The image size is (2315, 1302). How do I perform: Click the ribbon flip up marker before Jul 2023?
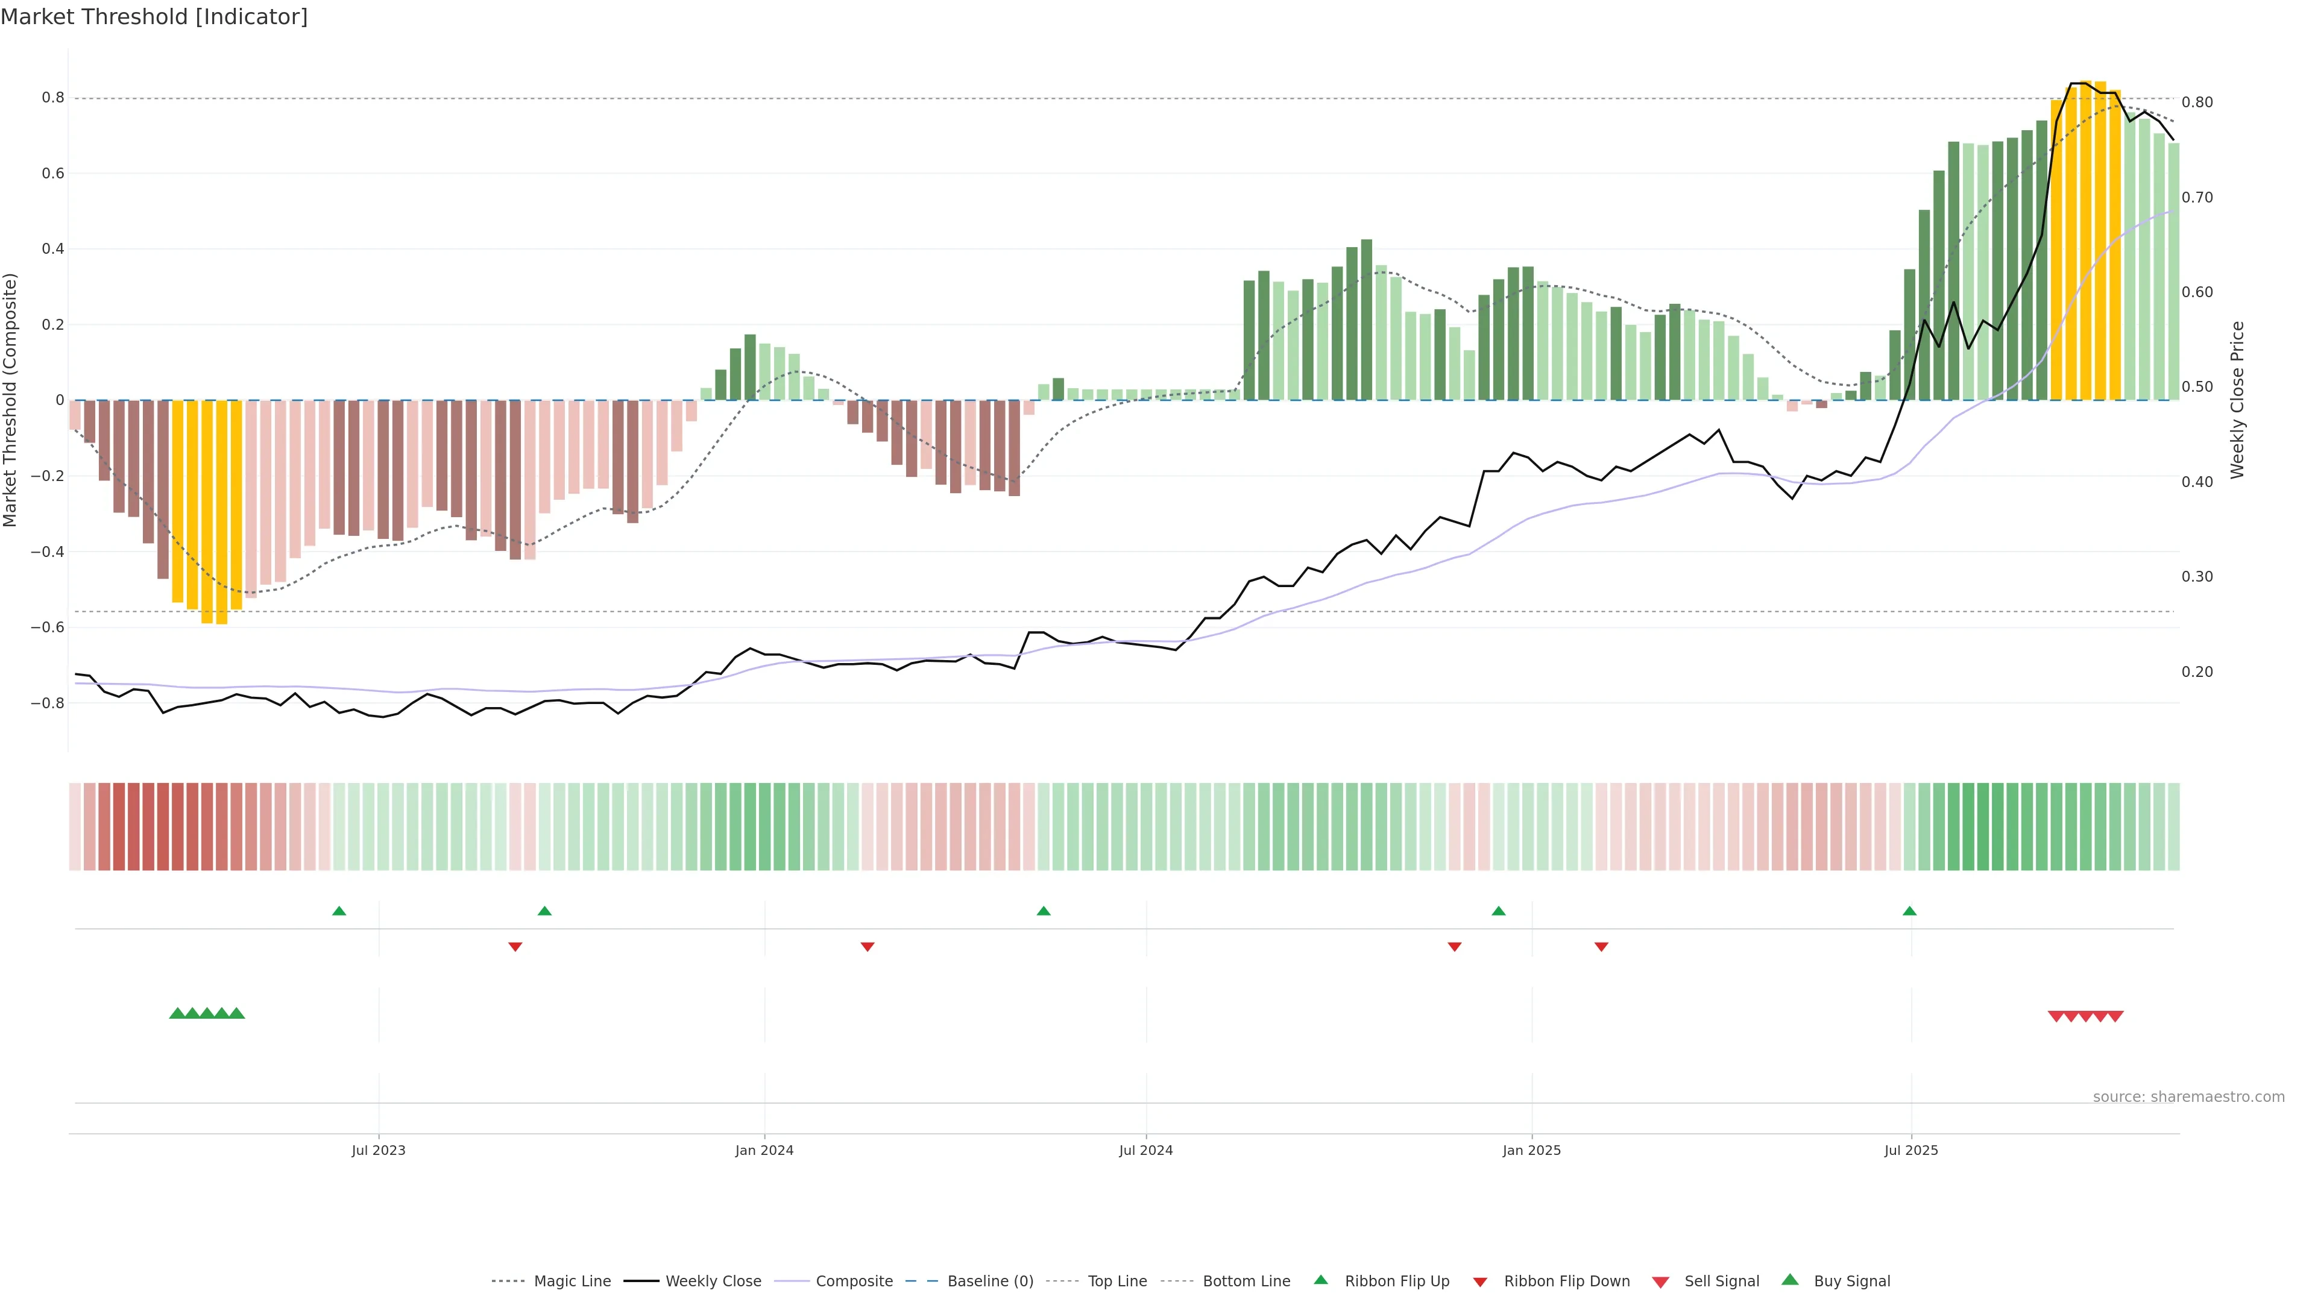(339, 911)
